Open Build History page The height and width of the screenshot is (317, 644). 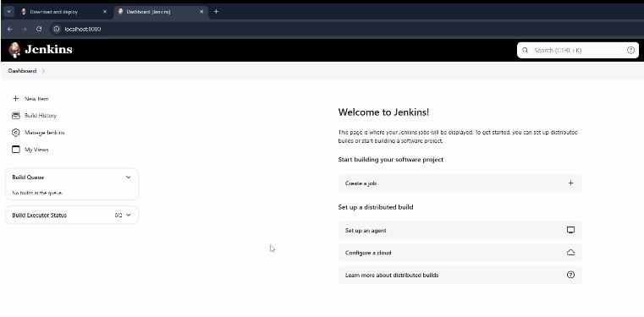(41, 116)
